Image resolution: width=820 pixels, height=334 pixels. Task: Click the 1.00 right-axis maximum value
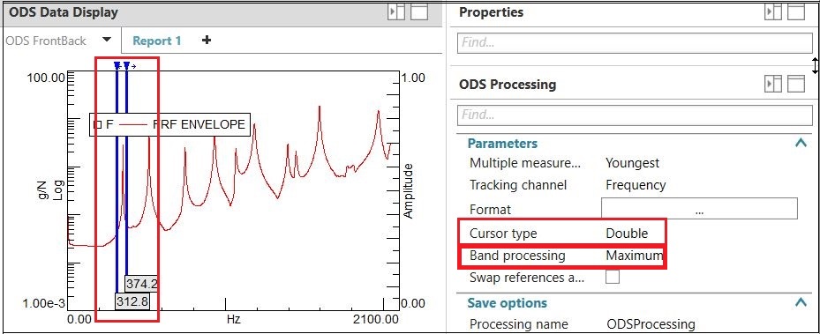click(413, 78)
